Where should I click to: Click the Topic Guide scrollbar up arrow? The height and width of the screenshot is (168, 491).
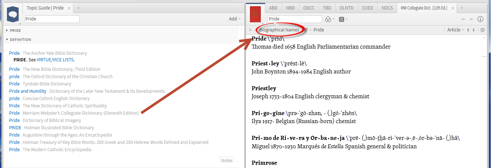[241, 28]
